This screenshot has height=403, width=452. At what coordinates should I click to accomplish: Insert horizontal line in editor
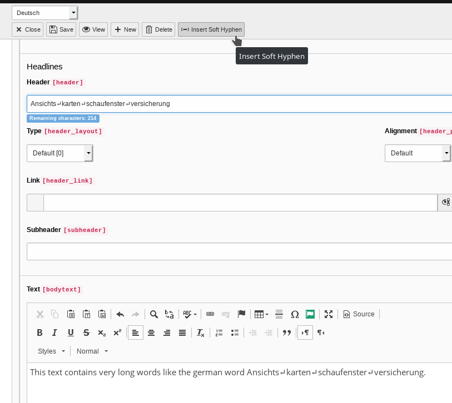click(x=279, y=314)
